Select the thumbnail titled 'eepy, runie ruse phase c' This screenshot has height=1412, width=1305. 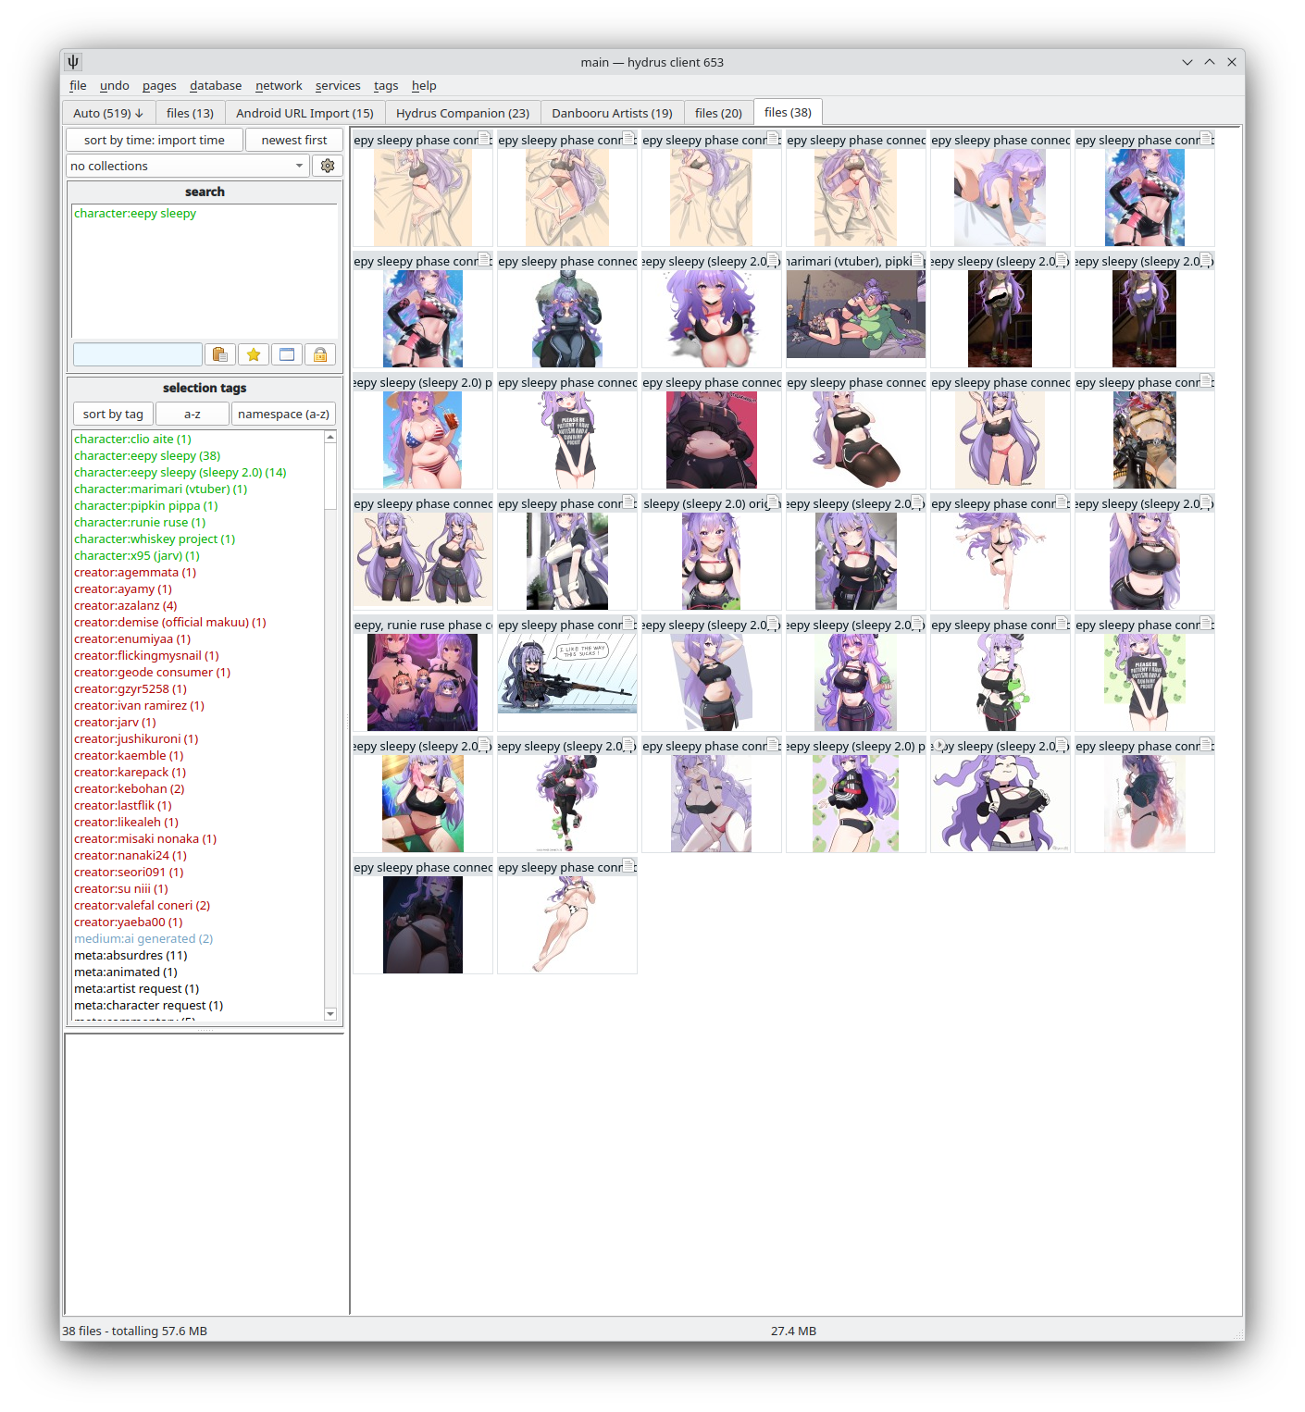(423, 674)
